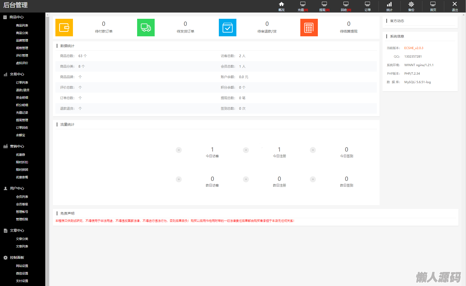Image resolution: width=466 pixels, height=286 pixels.
Task: Click the orange wallet 待付款订单 icon
Action: (64, 28)
